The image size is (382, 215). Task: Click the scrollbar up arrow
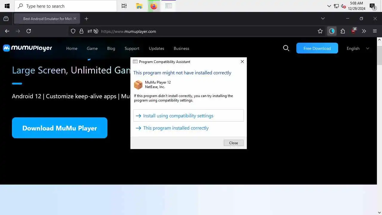[x=379, y=39]
